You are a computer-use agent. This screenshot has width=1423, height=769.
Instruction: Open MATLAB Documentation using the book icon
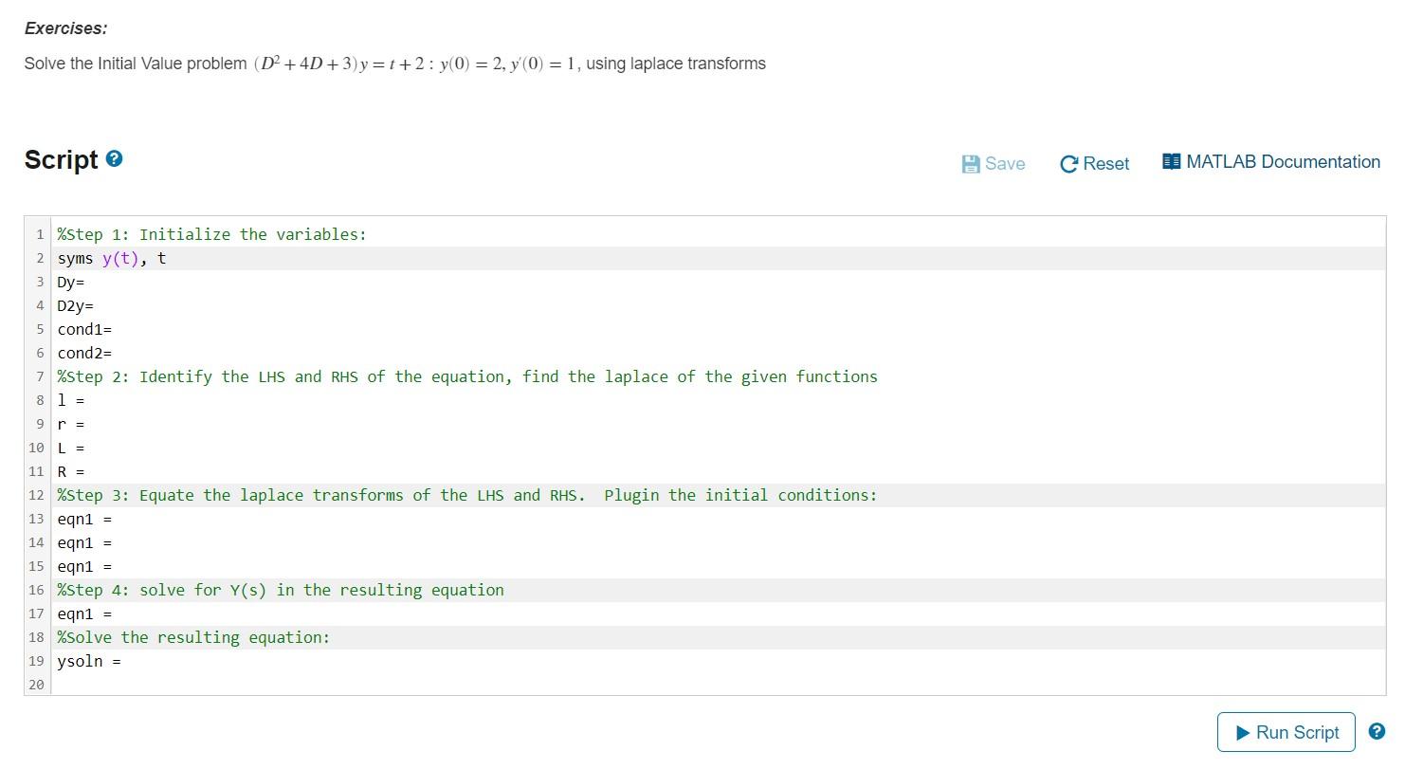[1171, 161]
